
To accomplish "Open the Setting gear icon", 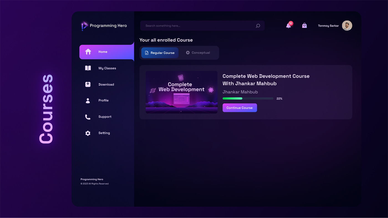I will 88,133.
